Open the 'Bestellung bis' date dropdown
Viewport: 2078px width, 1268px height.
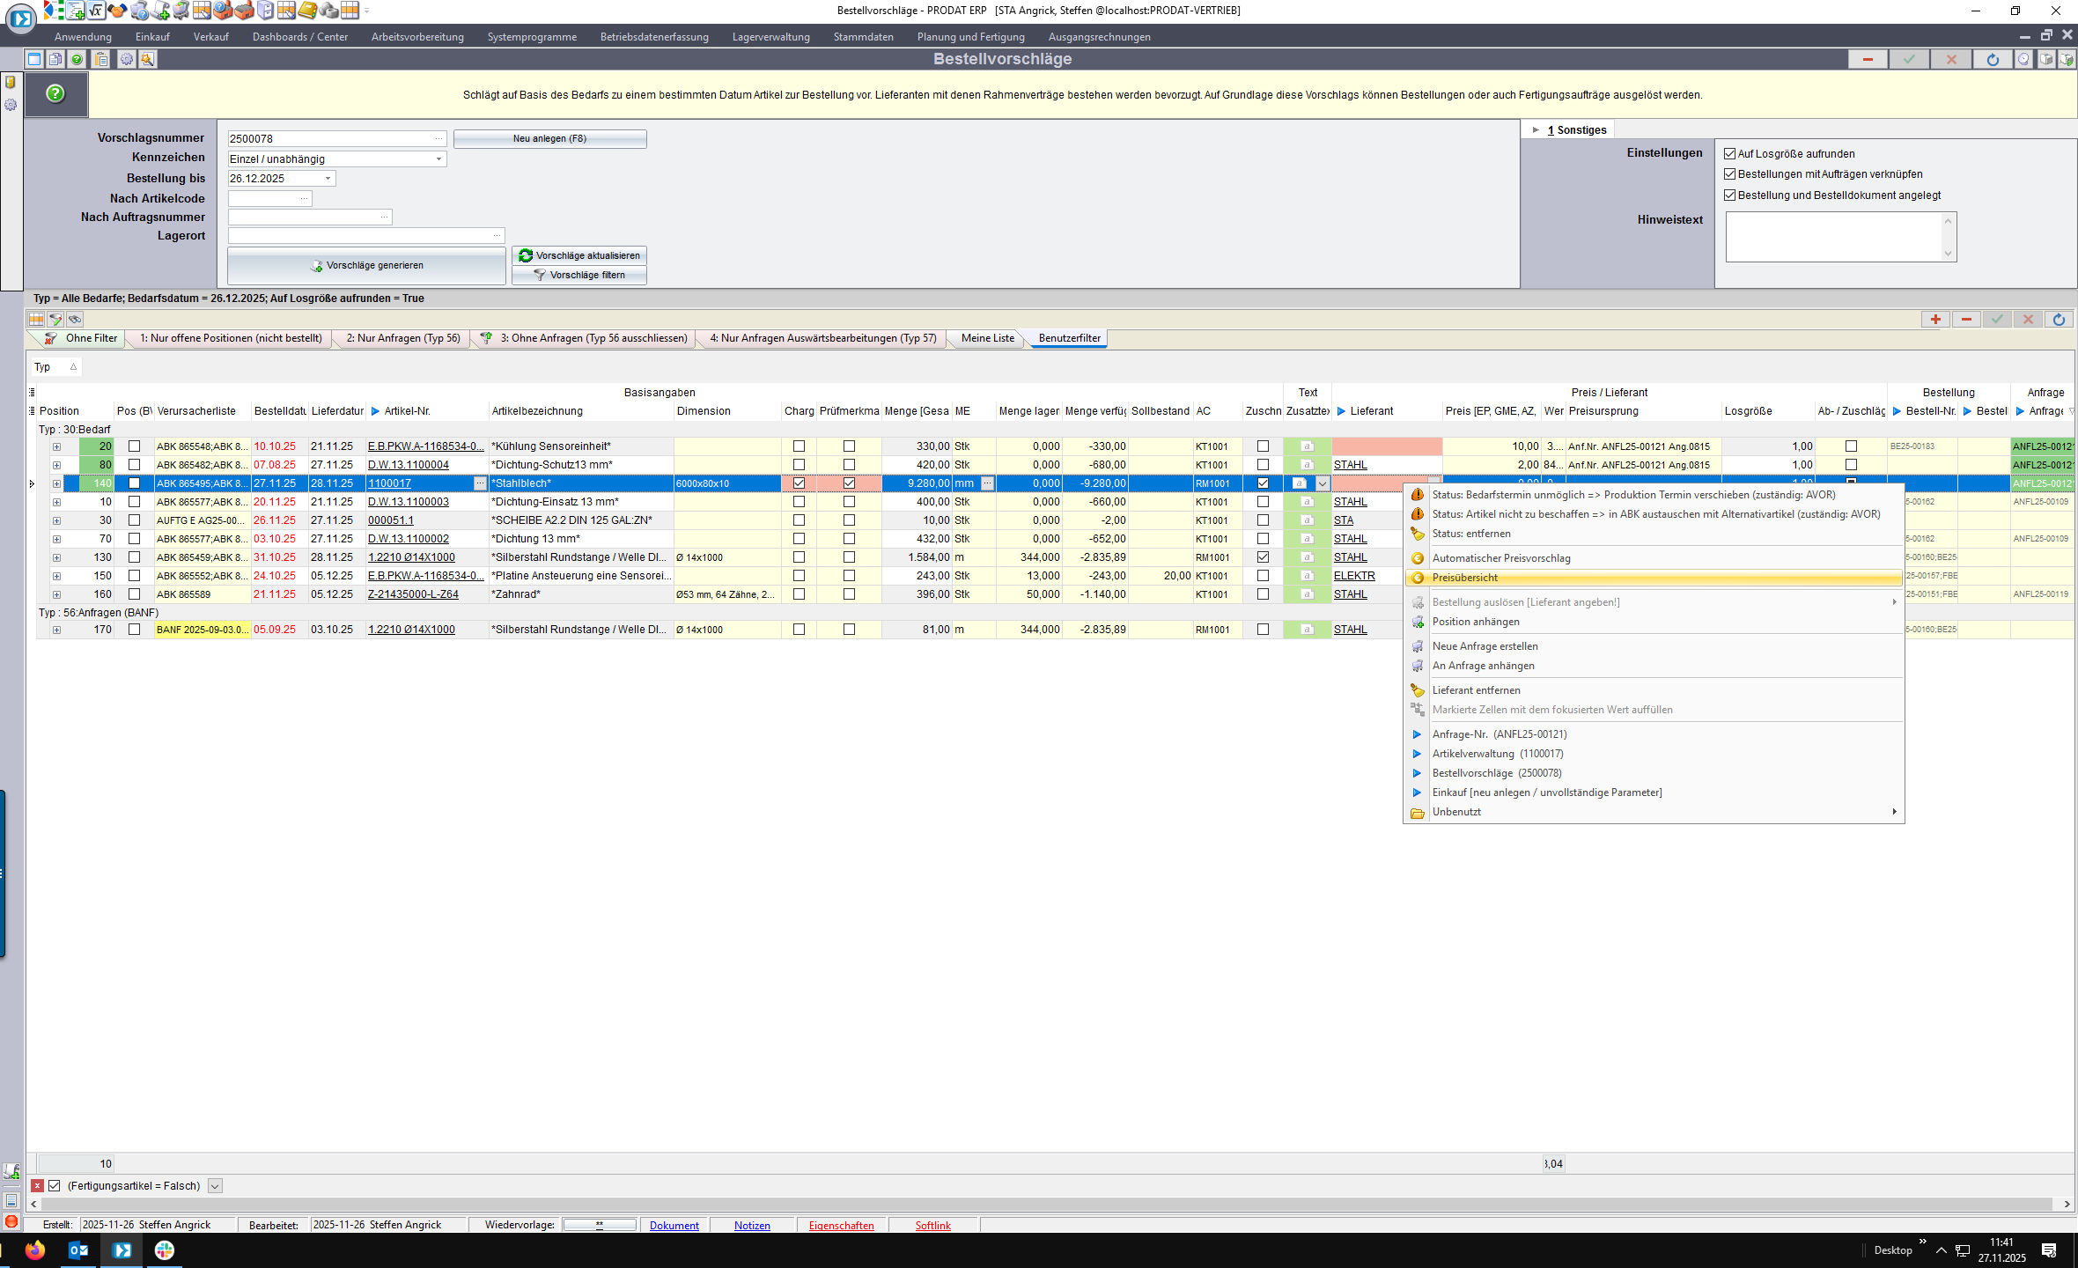[x=328, y=179]
